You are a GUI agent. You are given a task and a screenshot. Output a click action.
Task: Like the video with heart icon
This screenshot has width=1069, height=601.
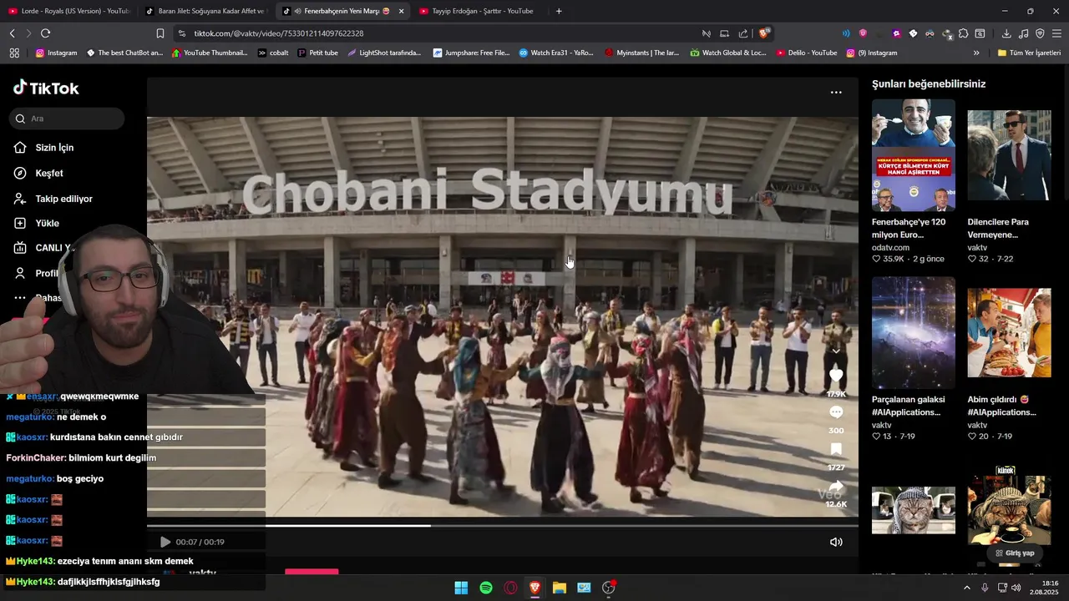(836, 376)
